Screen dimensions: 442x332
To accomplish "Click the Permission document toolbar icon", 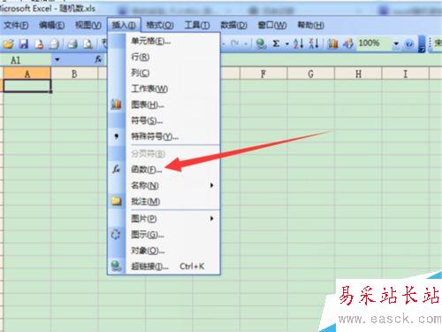I will click(39, 44).
